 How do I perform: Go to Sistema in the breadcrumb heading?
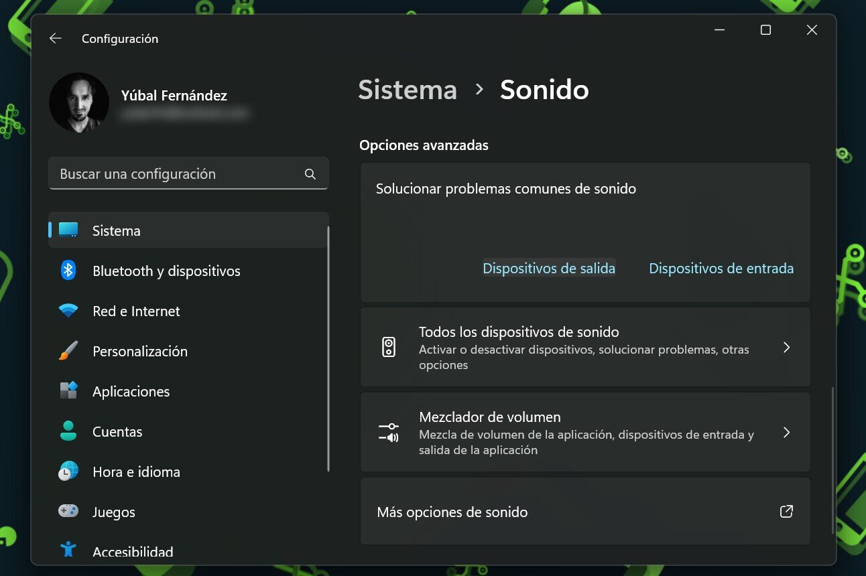tap(408, 90)
